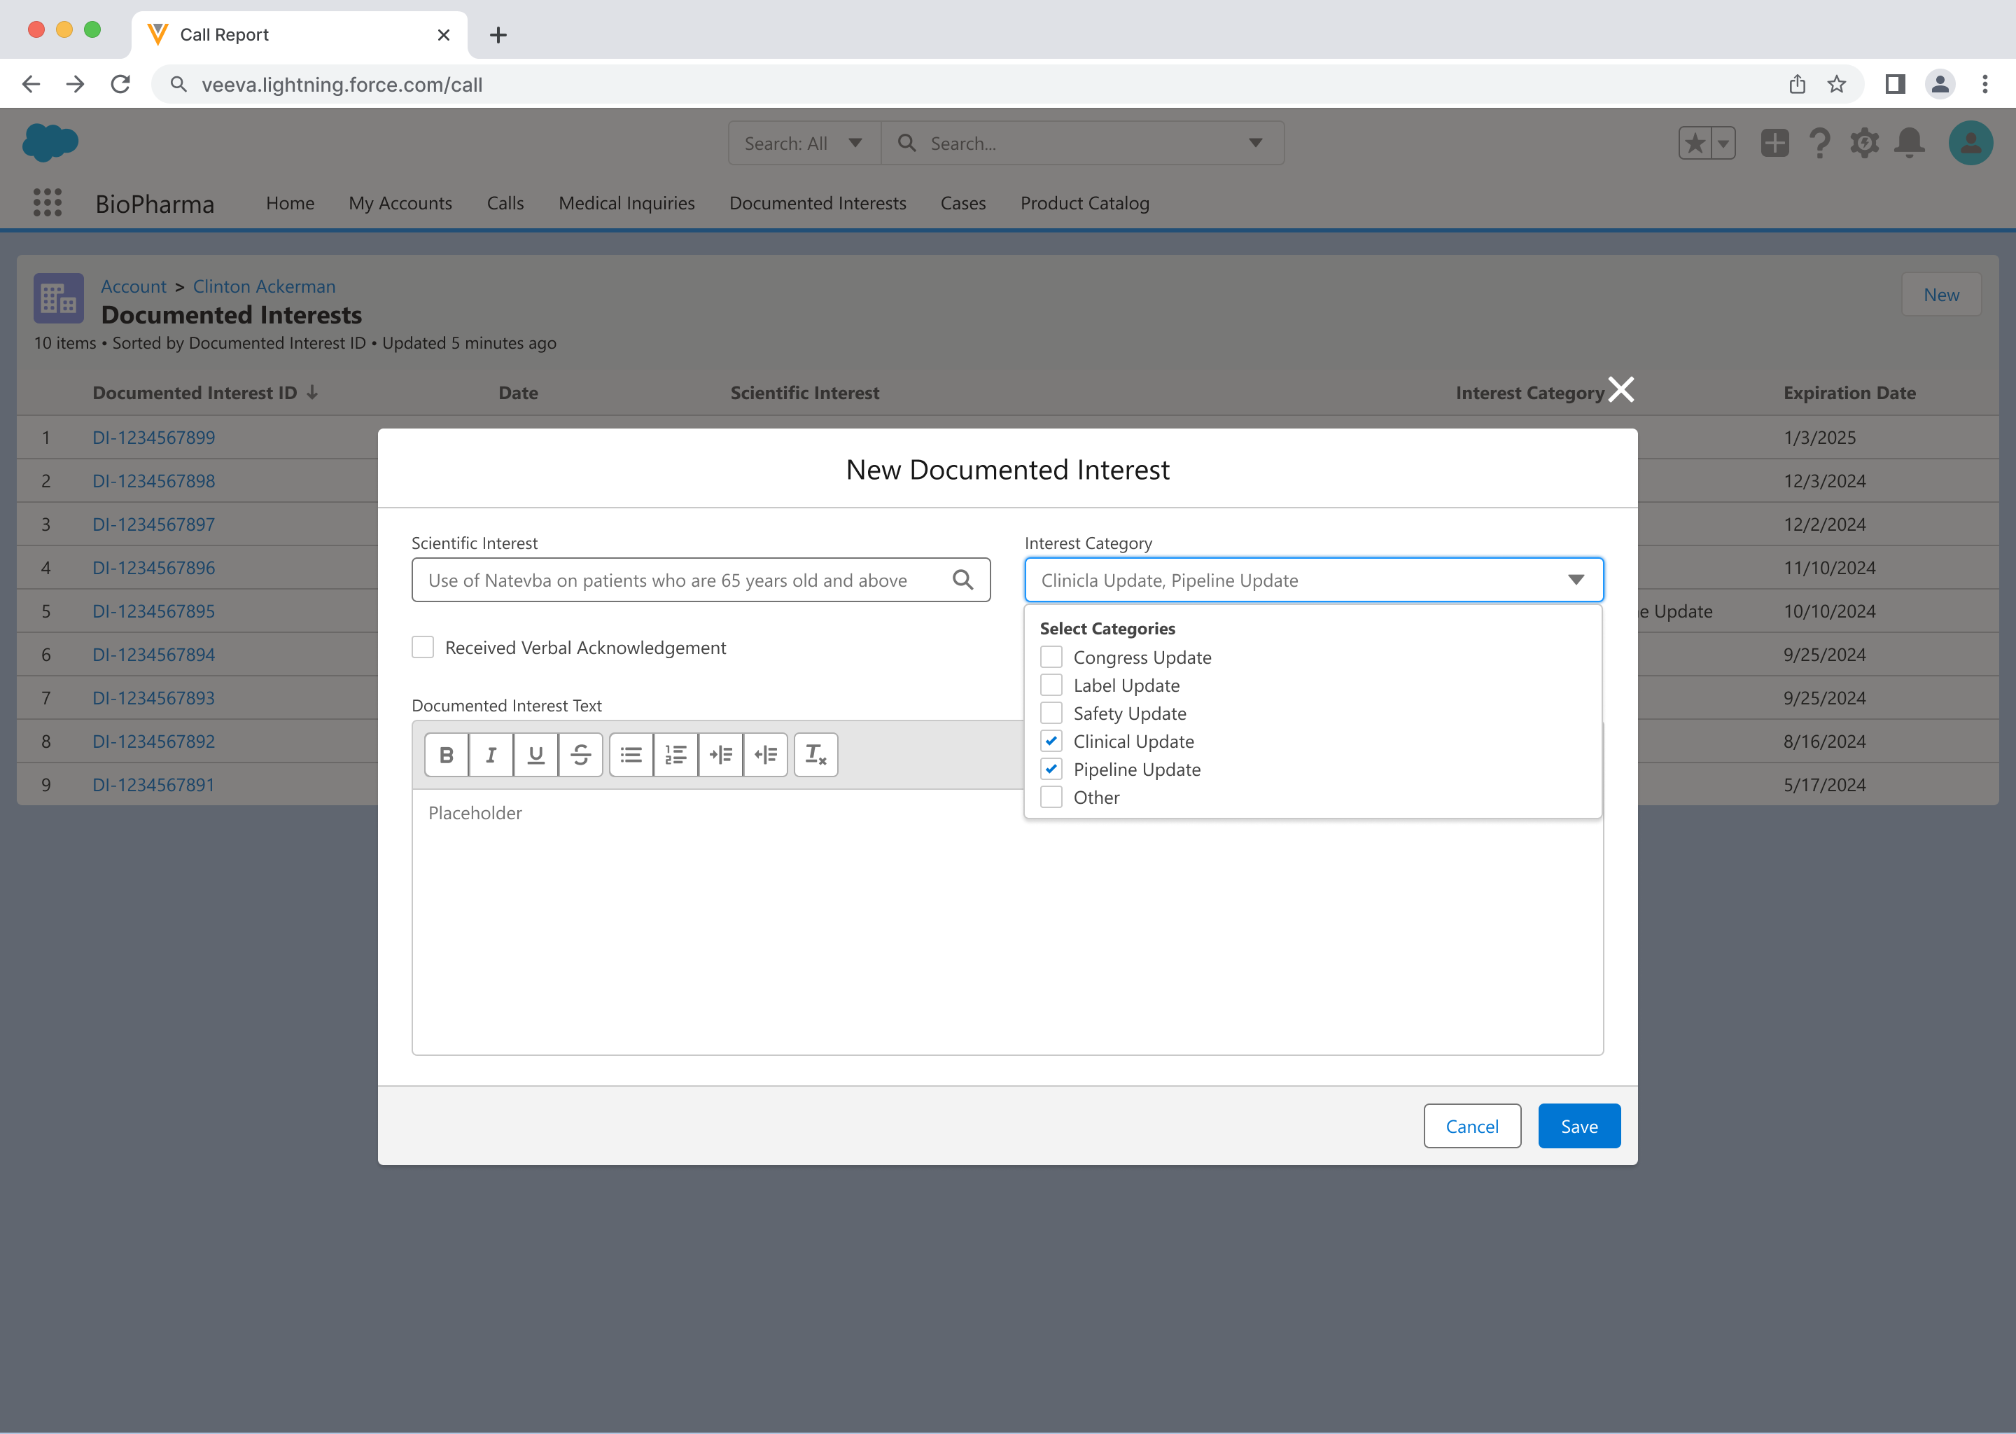The image size is (2016, 1434).
Task: Insert a bulleted list
Action: pos(631,755)
